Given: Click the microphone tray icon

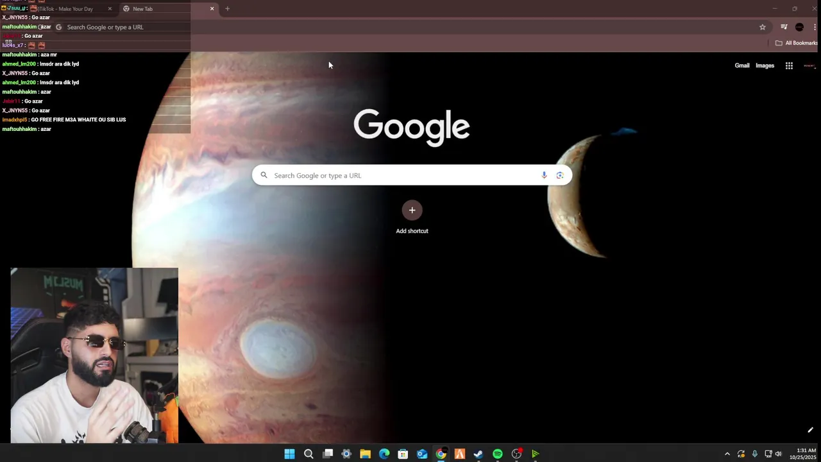Looking at the screenshot, I should 754,454.
